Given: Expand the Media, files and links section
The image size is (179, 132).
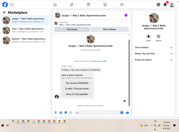Looking at the screenshot, I should (x=154, y=53).
